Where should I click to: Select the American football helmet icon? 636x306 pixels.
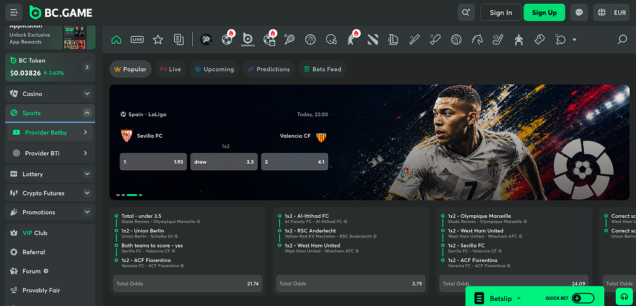(331, 39)
